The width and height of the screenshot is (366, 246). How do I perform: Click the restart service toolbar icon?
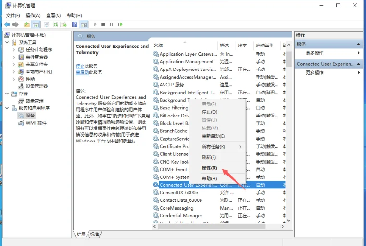120,24
